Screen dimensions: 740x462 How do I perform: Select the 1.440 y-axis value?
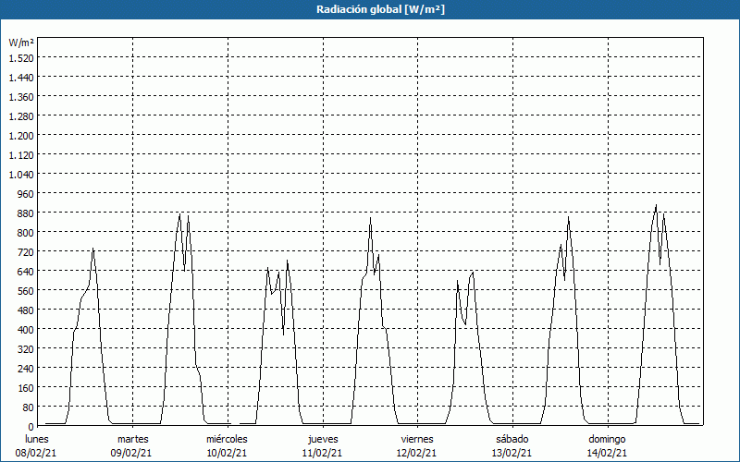[21, 77]
